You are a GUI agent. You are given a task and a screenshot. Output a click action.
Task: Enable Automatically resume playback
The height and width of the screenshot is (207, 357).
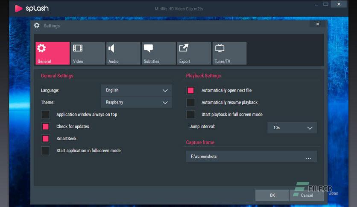[190, 103]
